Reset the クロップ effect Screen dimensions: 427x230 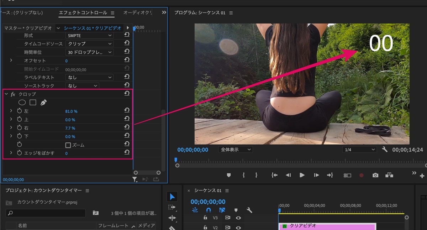[127, 94]
